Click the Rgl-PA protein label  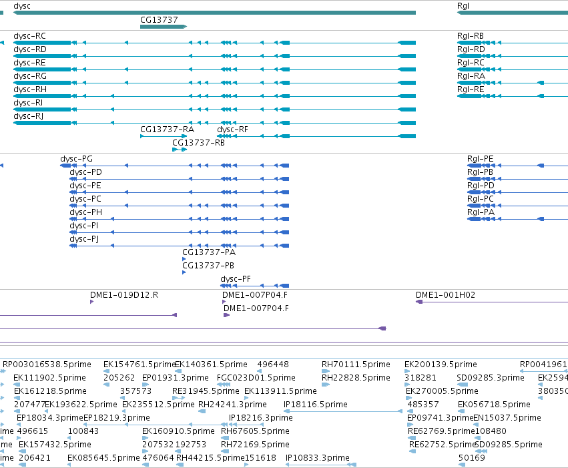coord(481,212)
